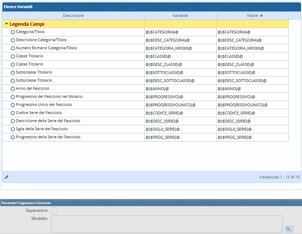
Task: Click the Variabile column header
Action: (180, 15)
